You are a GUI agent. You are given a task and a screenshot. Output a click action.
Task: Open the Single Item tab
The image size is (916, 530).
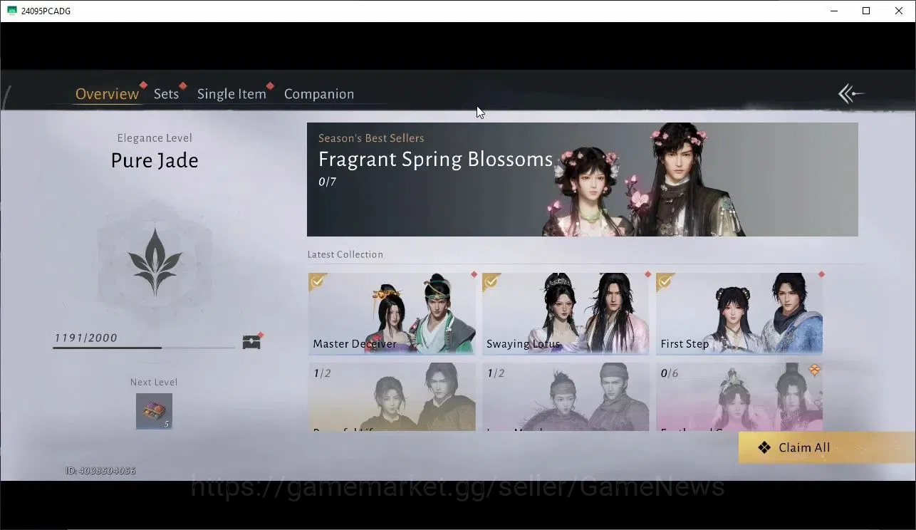pos(231,94)
